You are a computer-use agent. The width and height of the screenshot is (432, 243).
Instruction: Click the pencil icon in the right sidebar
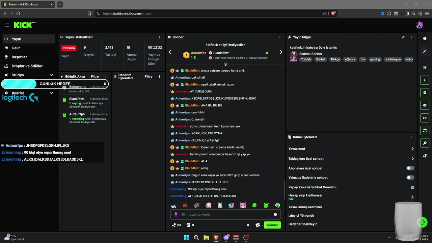[x=425, y=51]
